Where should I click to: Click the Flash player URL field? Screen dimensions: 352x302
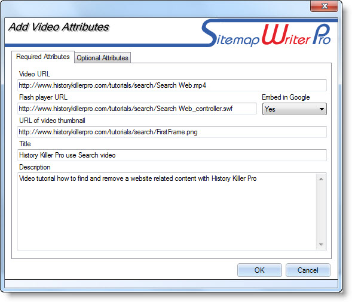pyautogui.click(x=137, y=109)
